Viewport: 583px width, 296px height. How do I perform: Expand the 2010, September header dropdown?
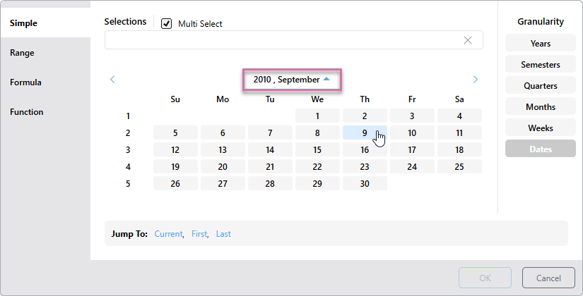(x=292, y=80)
